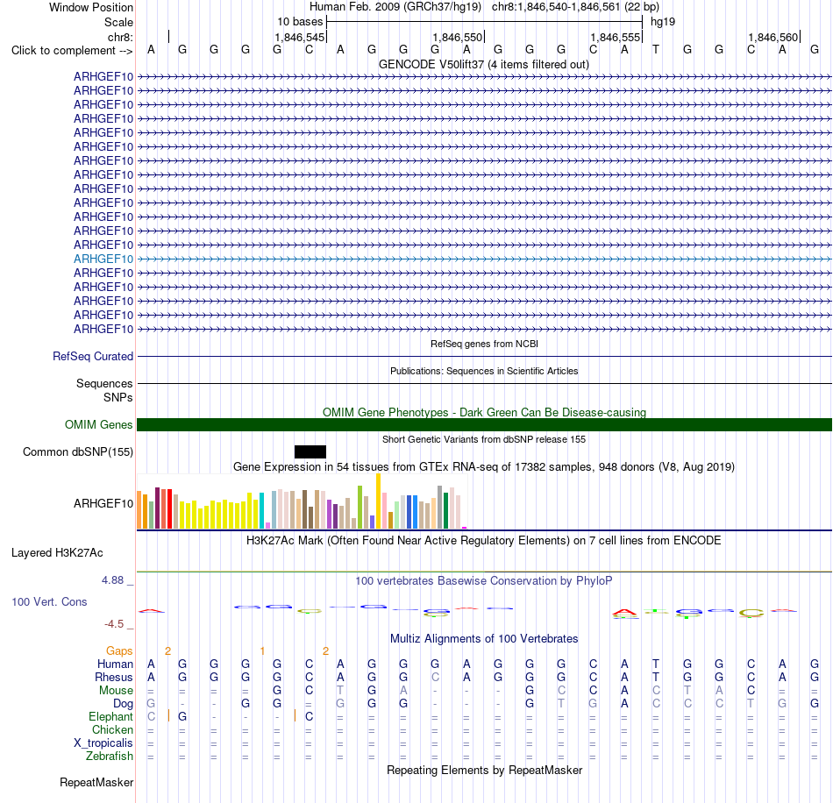
Task: Open the H3K27Ac Mark track title
Action: [484, 541]
